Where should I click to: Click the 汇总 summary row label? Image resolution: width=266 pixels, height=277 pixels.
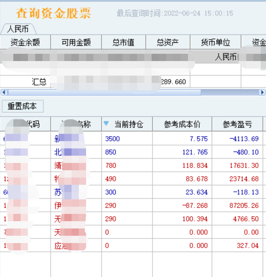[39, 82]
